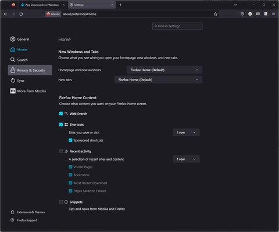Click the "Firefox Home Content" heading

point(78,97)
